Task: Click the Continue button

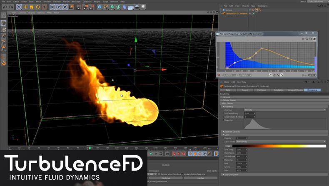Action: click(x=166, y=178)
